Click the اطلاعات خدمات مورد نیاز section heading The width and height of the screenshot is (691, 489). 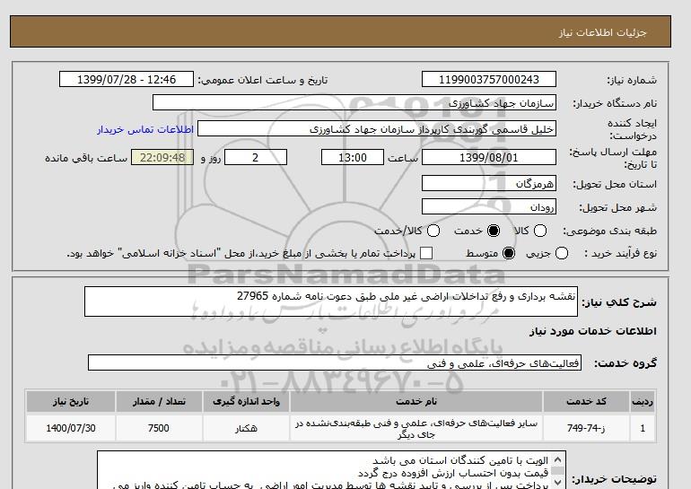[x=592, y=331]
